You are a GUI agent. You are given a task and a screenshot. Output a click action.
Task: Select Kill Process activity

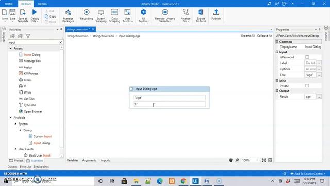(x=31, y=73)
